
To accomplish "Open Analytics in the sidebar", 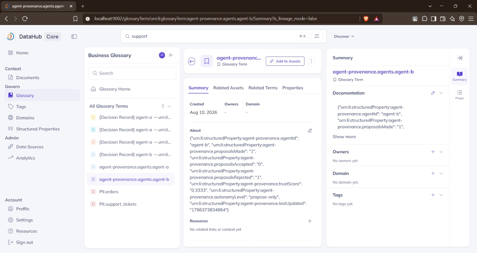I will pos(42,158).
